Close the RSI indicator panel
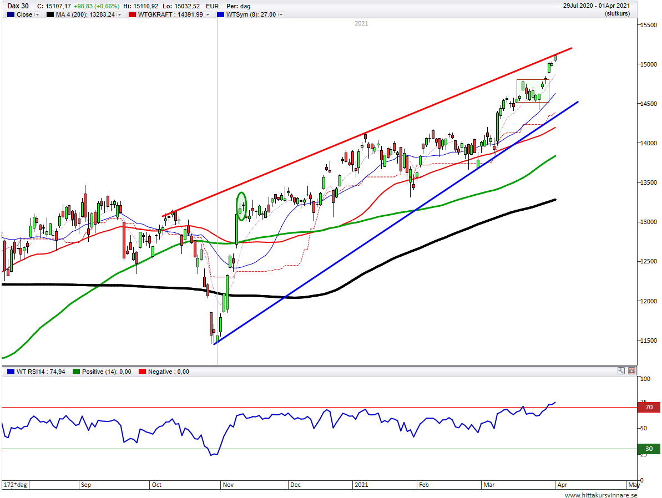 click(631, 371)
